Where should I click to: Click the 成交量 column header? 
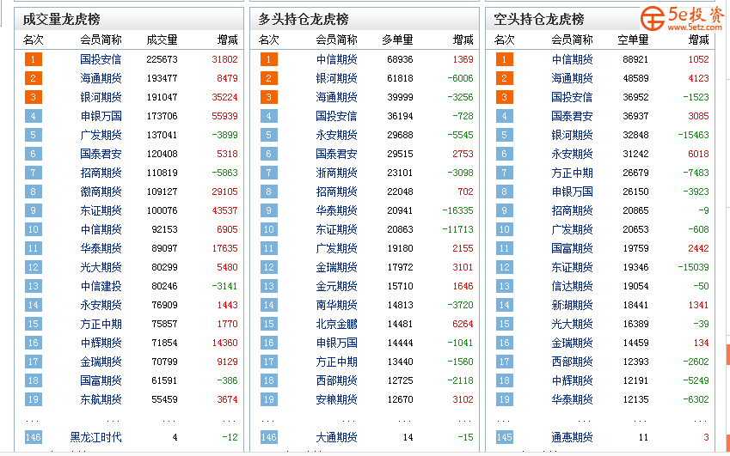click(x=162, y=40)
